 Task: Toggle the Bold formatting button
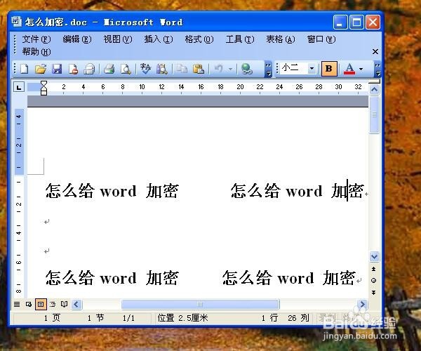tap(329, 69)
